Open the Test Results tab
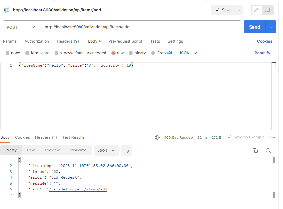283x209 pixels. click(73, 137)
